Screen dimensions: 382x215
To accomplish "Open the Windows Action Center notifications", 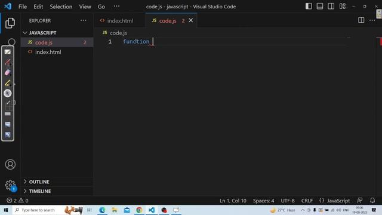I will coord(374,210).
